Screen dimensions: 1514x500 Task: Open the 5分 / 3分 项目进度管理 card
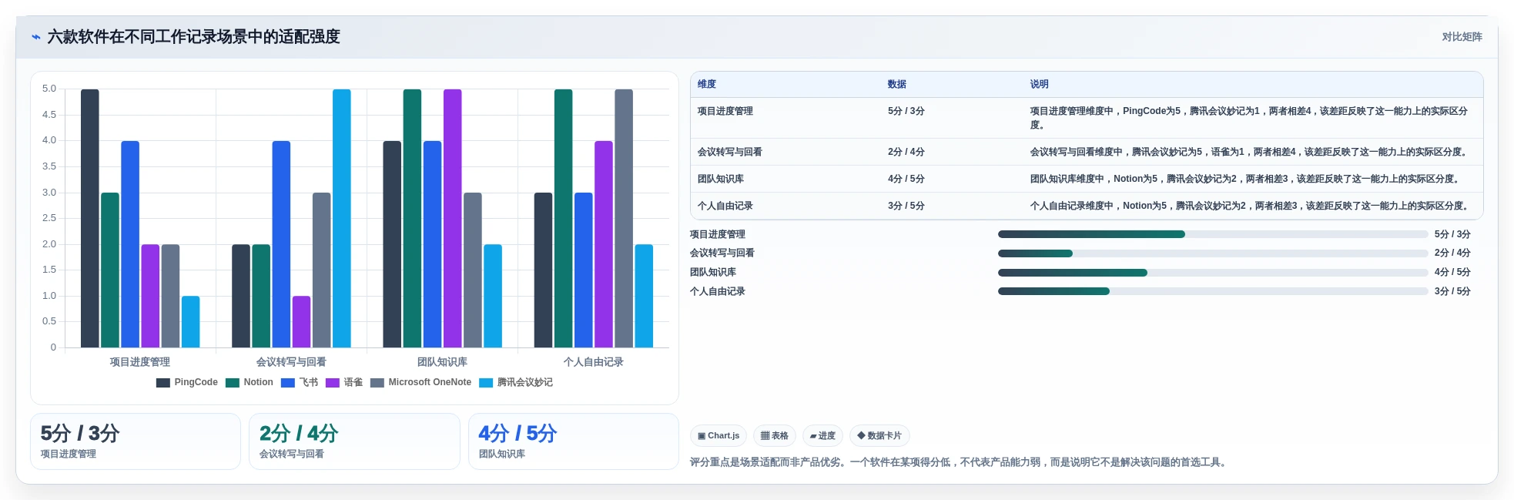pos(136,441)
